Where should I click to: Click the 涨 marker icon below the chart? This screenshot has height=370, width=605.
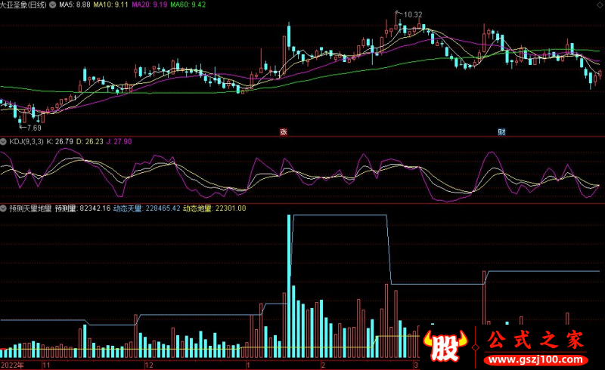click(x=284, y=131)
